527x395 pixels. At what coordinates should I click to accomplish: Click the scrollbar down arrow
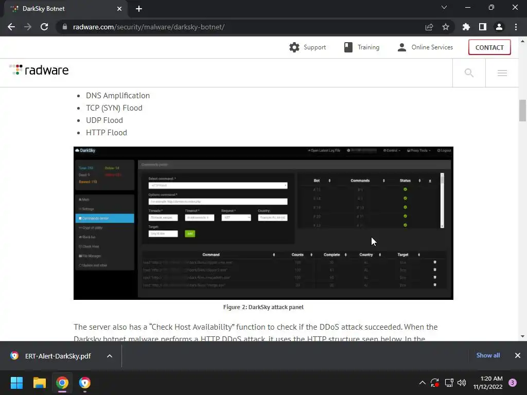point(522,336)
